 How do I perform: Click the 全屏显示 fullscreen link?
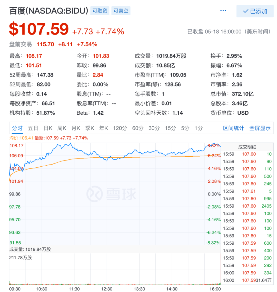(260, 128)
